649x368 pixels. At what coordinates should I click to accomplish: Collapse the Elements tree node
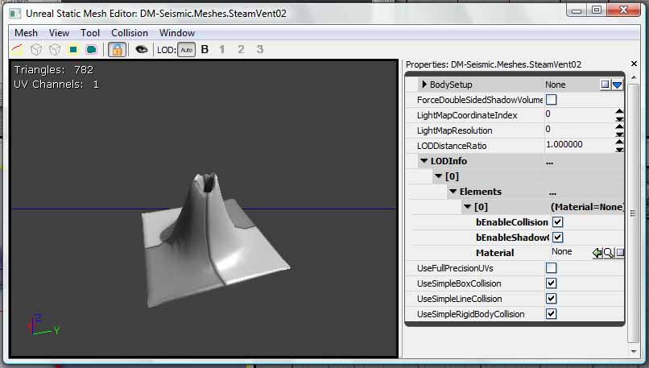453,192
